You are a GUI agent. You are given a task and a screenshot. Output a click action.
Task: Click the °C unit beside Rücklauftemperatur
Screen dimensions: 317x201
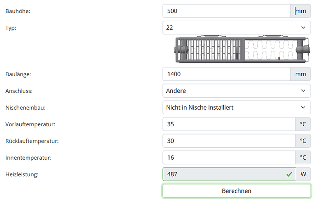pos(303,141)
